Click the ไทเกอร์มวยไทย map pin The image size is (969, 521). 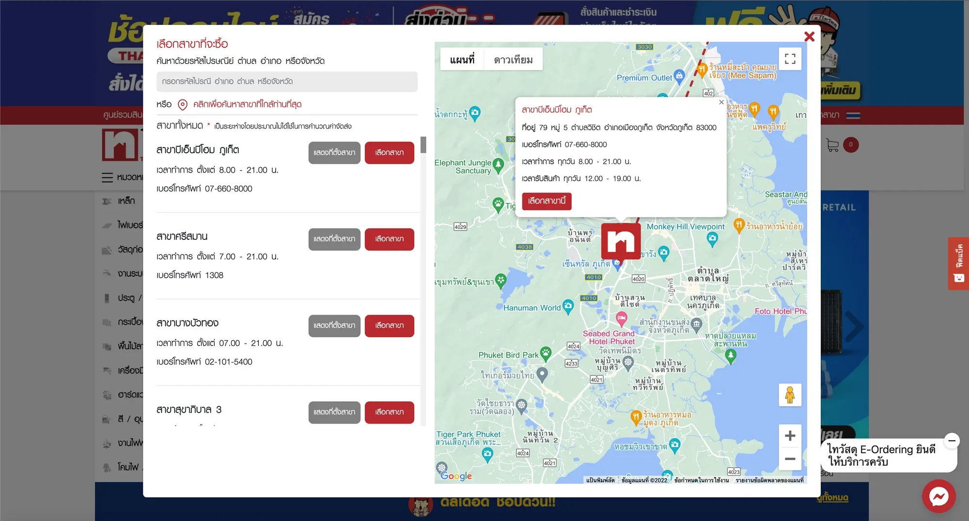click(542, 374)
